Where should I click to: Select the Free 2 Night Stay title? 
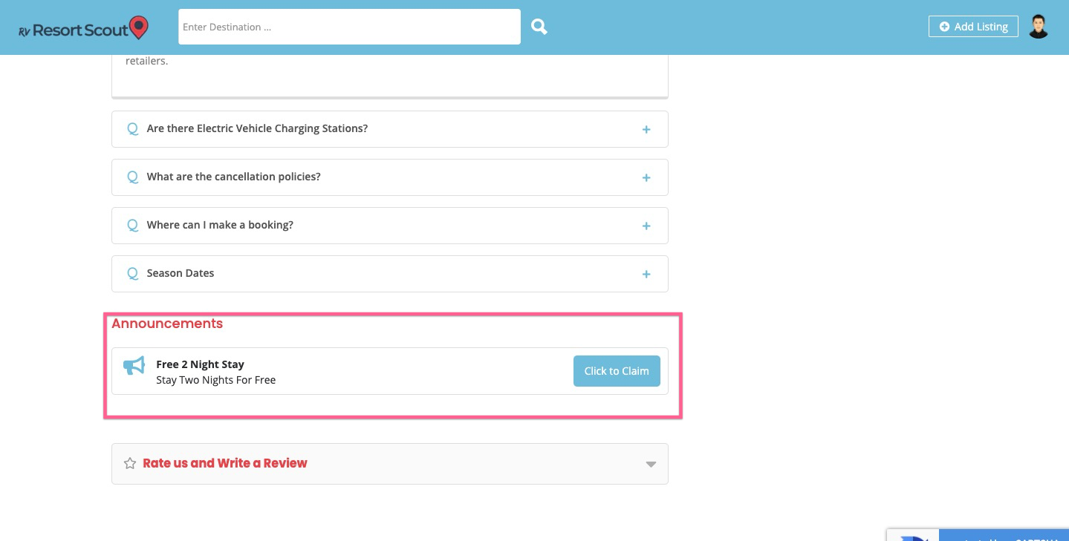[200, 364]
